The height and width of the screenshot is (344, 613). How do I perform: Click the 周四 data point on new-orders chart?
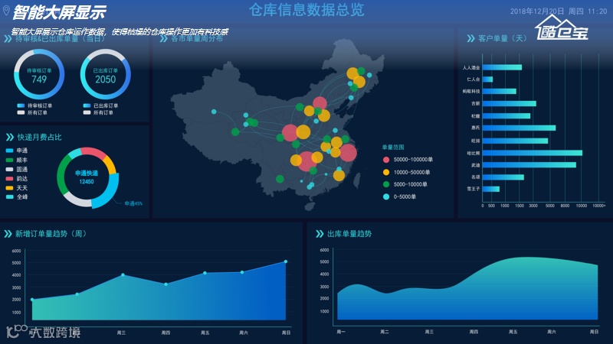tap(166, 284)
